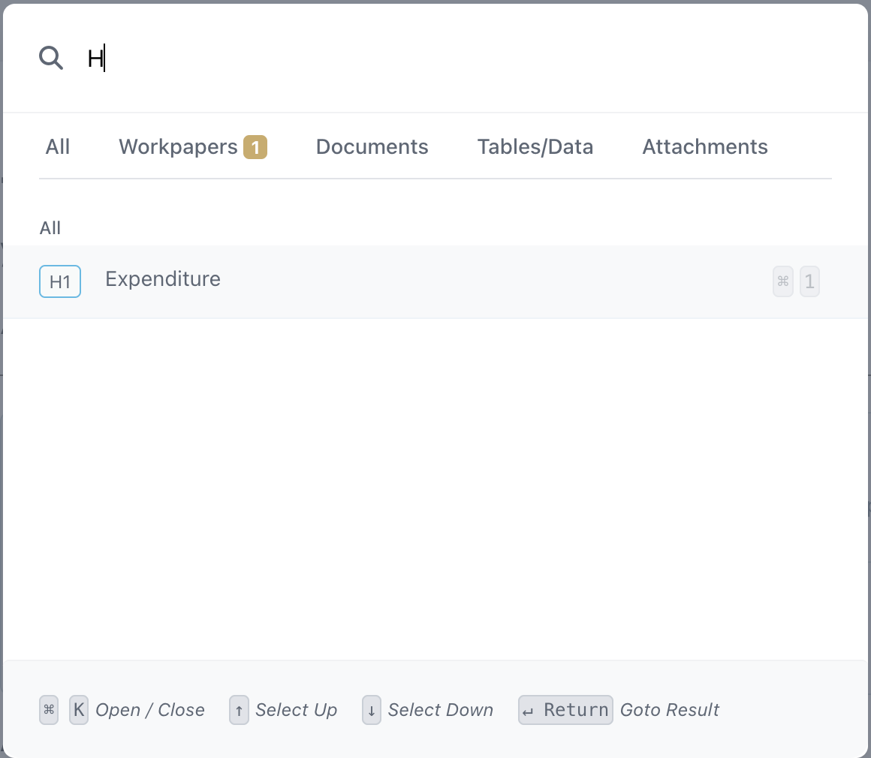Screen dimensions: 871x758
Task: Click the Open / Close label
Action: [150, 710]
